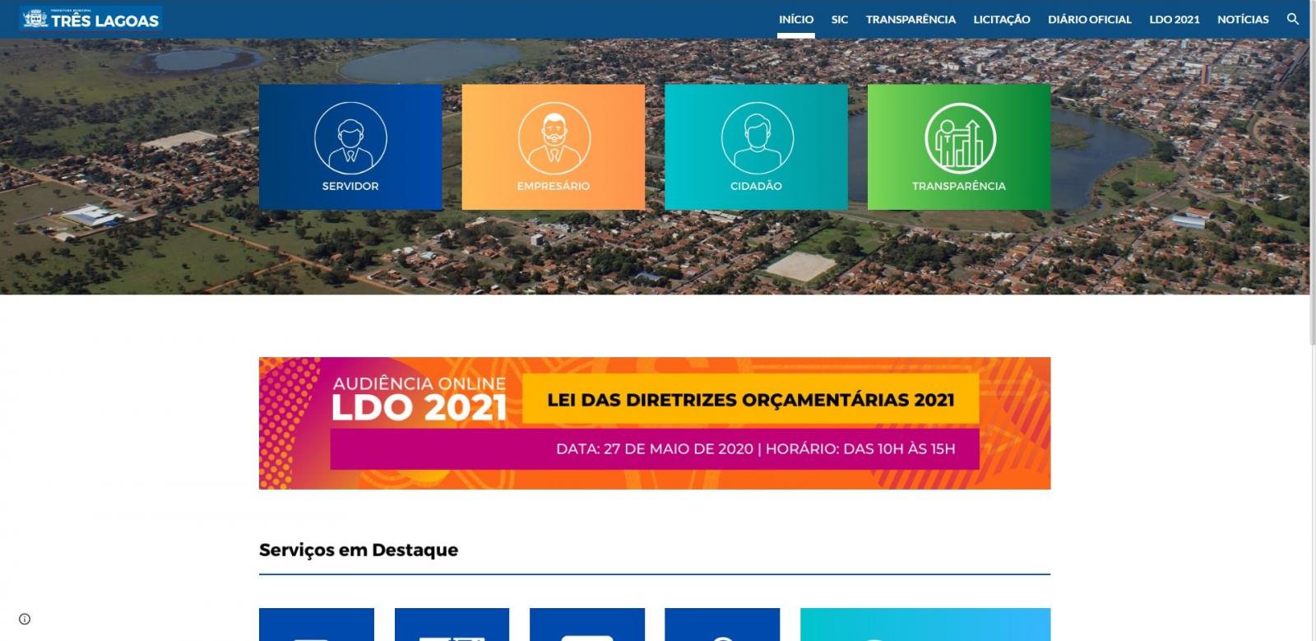Open the site search magnifier icon
Viewport: 1316px width, 641px height.
pyautogui.click(x=1293, y=19)
